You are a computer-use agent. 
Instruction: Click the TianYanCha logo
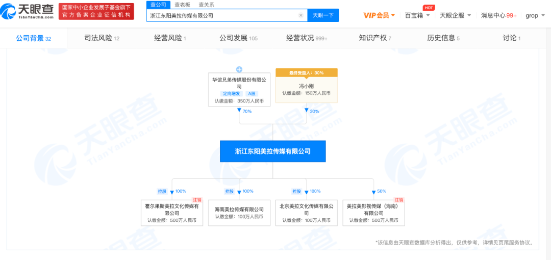pyautogui.click(x=28, y=11)
